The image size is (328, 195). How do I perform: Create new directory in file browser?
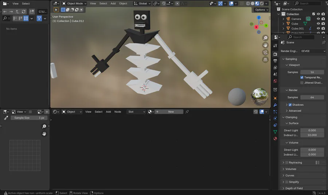[x=32, y=12]
